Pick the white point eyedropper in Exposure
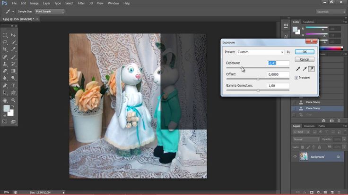 click(312, 69)
